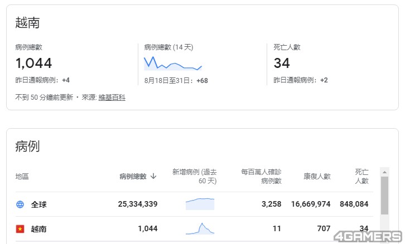Click the 越南 card heading

point(27,23)
